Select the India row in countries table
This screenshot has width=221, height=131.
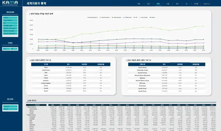71,73
